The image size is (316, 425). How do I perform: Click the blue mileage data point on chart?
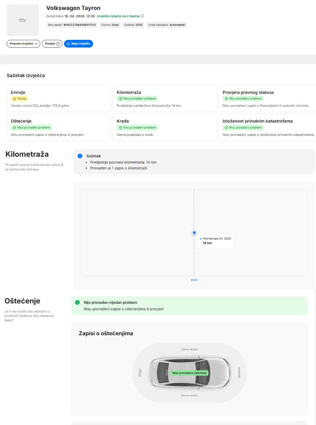click(x=194, y=232)
